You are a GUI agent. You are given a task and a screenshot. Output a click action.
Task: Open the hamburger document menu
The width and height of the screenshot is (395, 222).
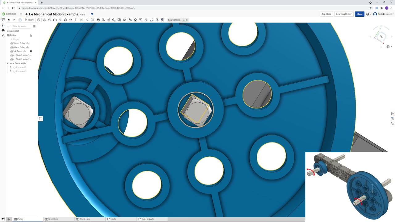(x=21, y=14)
